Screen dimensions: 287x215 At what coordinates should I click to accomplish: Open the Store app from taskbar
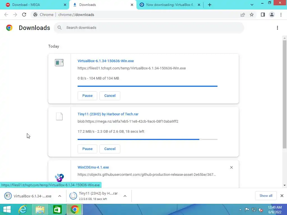tap(57, 209)
